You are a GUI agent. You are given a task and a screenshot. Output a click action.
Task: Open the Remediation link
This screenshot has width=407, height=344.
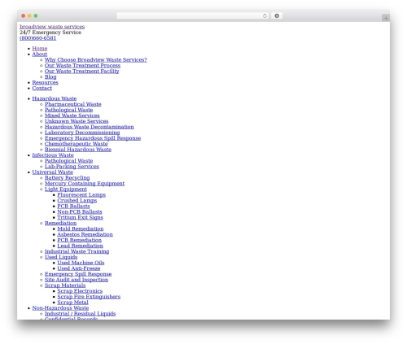61,224
